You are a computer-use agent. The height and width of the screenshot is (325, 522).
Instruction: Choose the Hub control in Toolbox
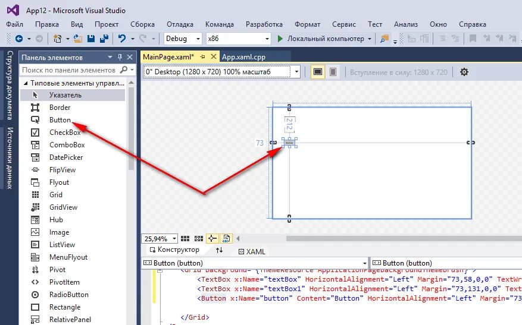tap(73, 220)
